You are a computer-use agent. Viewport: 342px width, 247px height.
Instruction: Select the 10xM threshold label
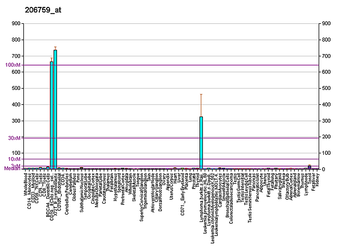[14, 159]
